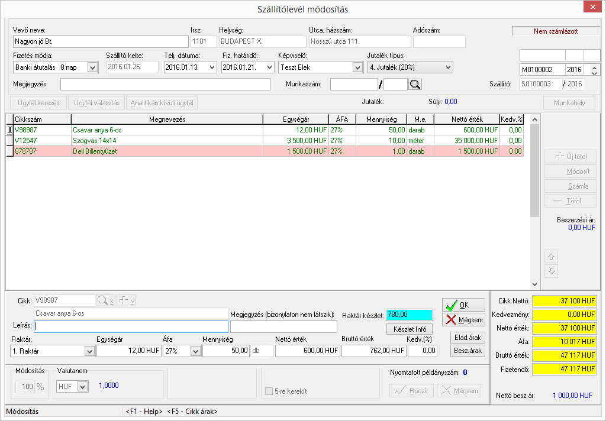Screen dimensions: 606x421
Task: Click the Új tétel button
Action: [x=570, y=157]
